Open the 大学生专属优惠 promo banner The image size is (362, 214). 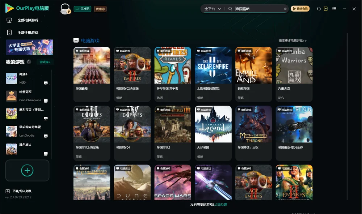pyautogui.click(x=29, y=47)
